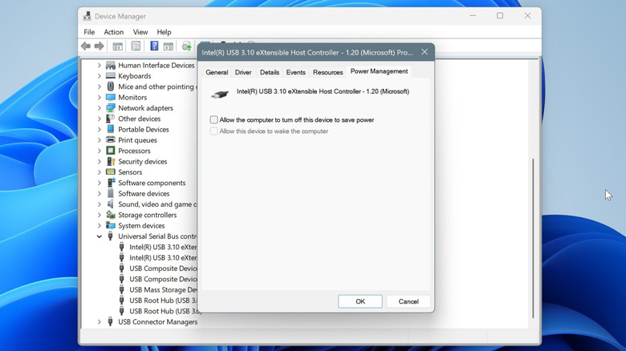The height and width of the screenshot is (351, 626).
Task: Collapse Universal Serial Bus controllers node
Action: [x=99, y=236]
